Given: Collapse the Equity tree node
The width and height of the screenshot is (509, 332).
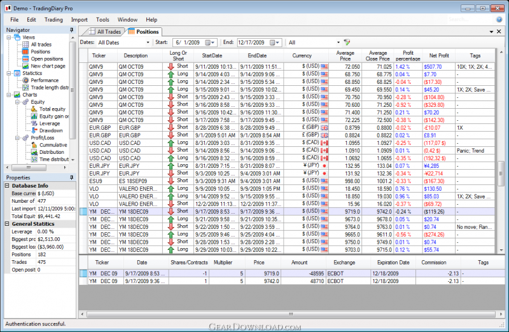Looking at the screenshot, I should click(18, 102).
